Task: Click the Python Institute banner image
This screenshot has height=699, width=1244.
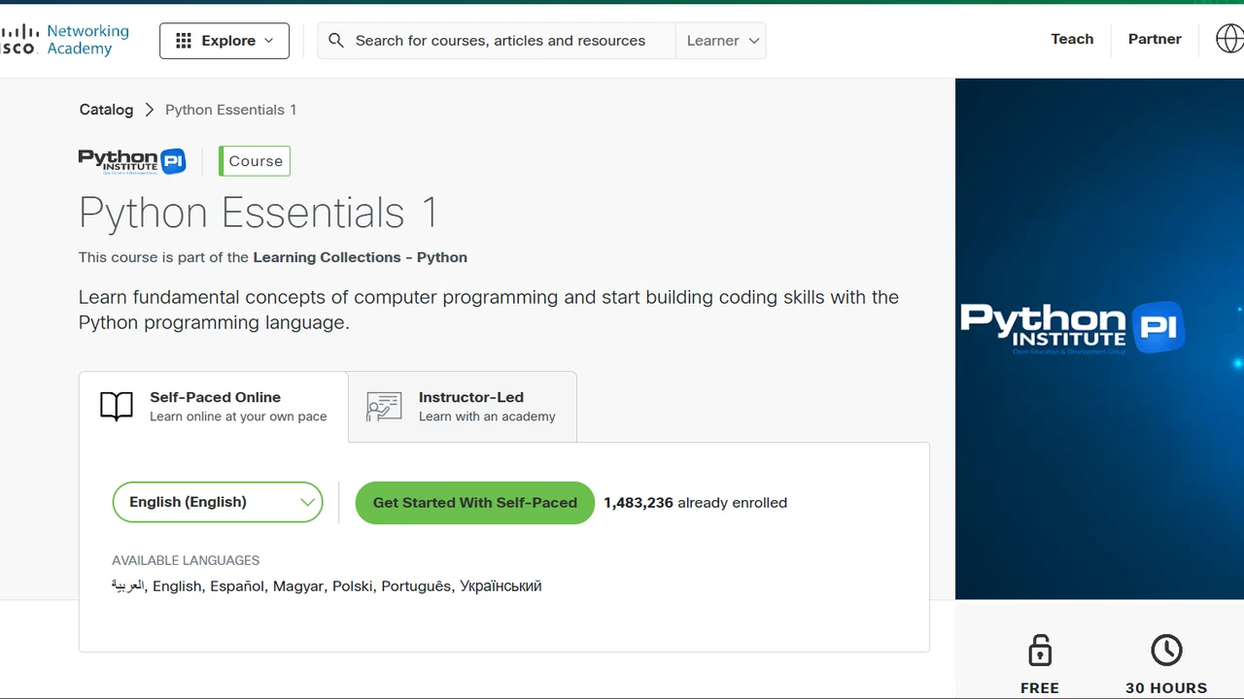Action: click(x=1098, y=338)
